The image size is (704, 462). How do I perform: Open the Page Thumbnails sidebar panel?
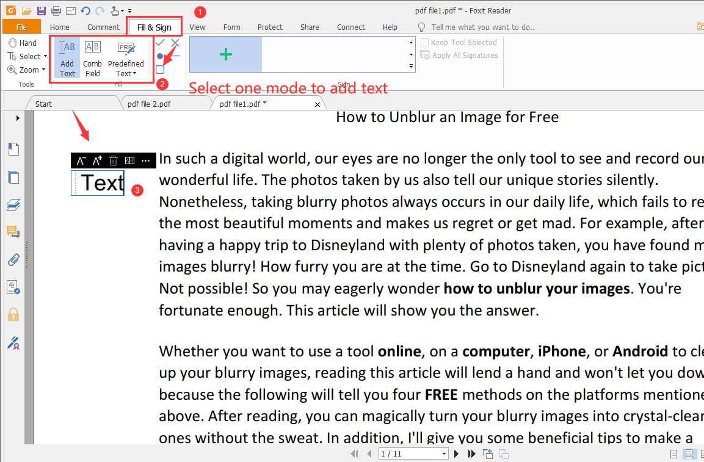point(13,177)
